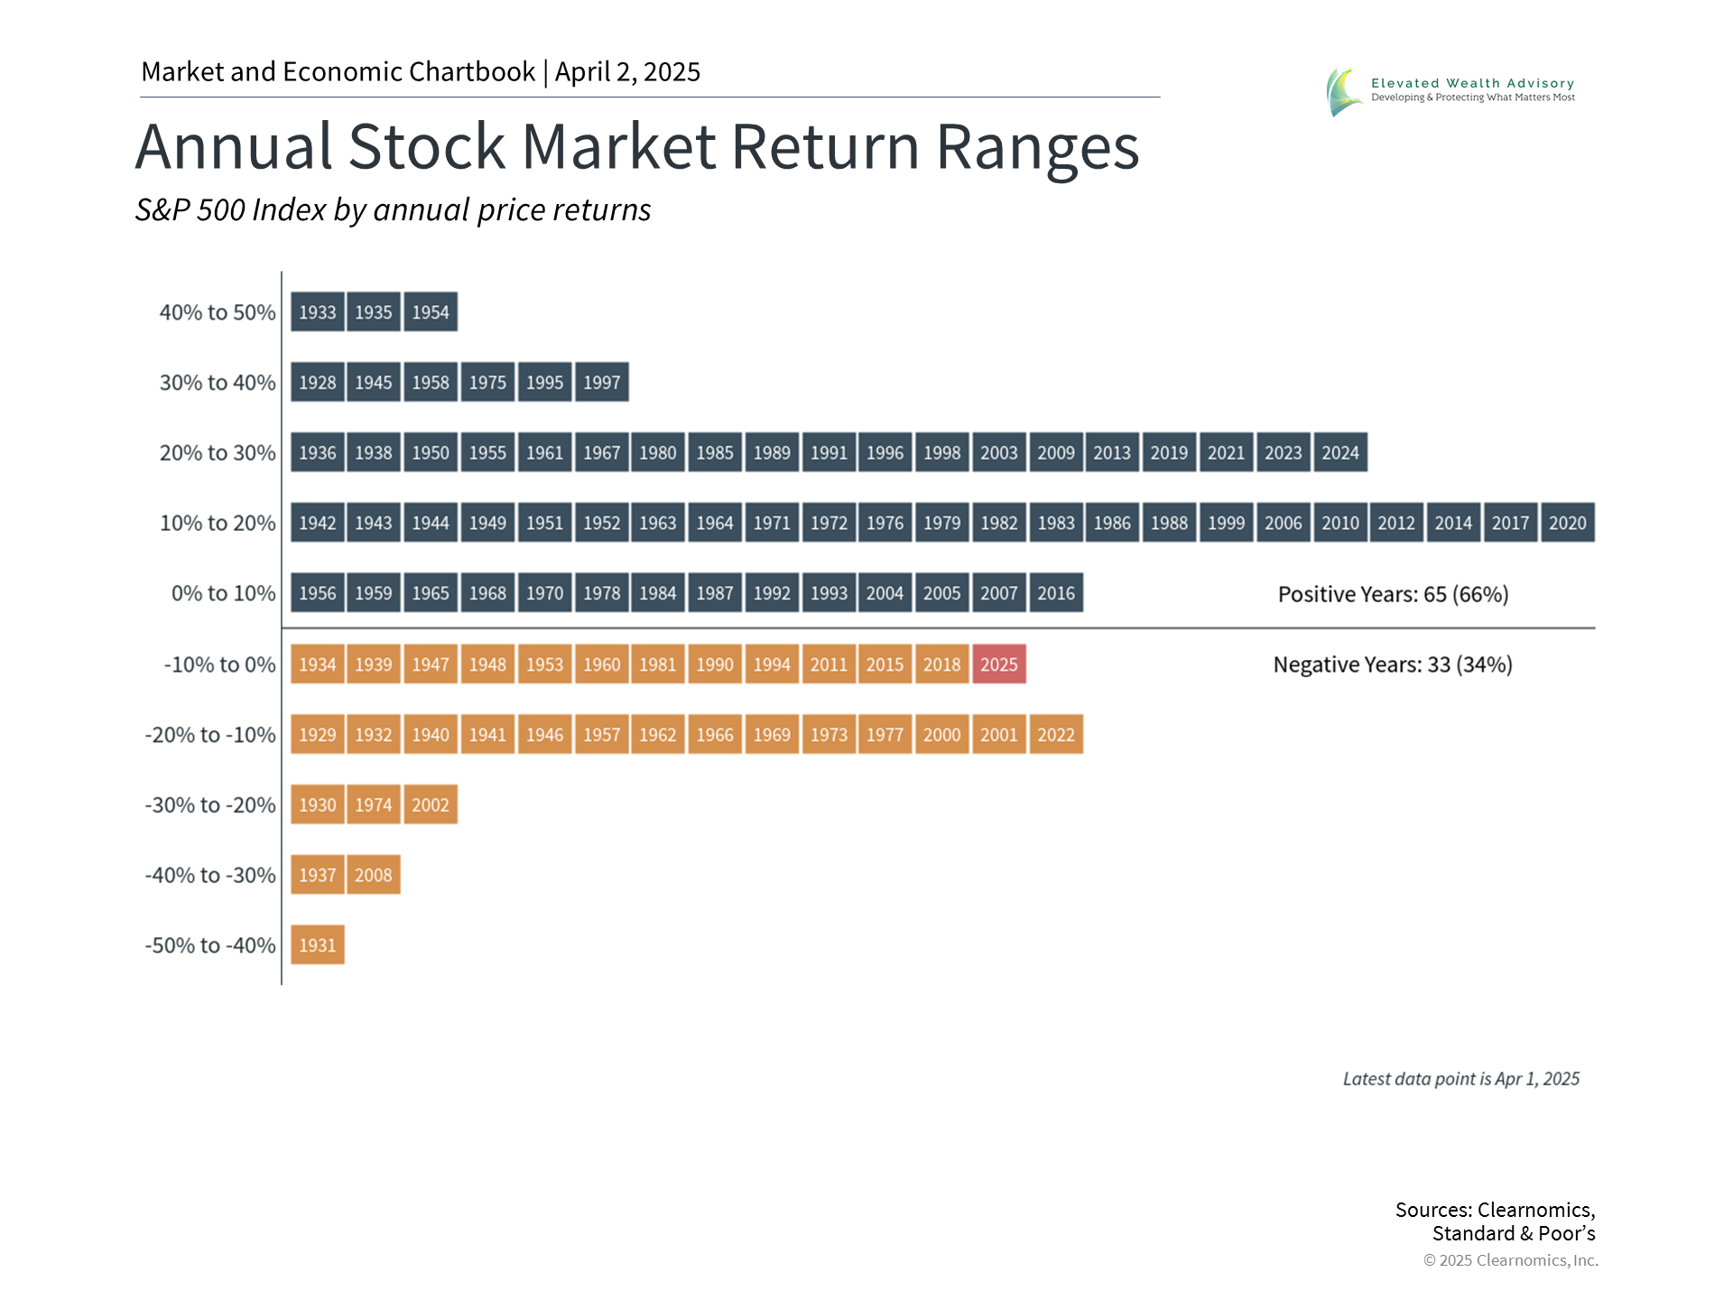1733x1300 pixels.
Task: Click the 1928 year box
Action: 317,383
